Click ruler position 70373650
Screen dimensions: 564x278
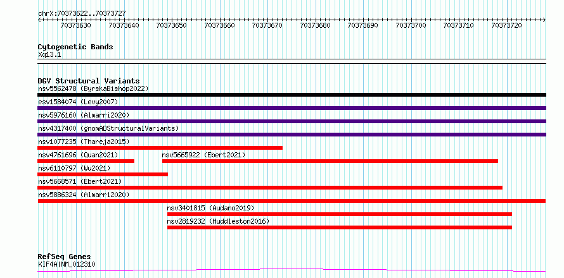click(x=171, y=25)
